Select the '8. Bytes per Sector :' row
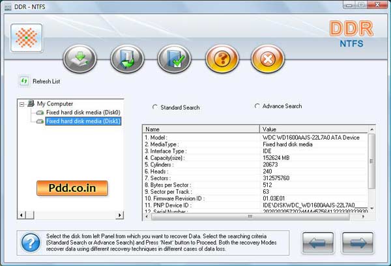Screen dimensions: 391x266 coord(255,185)
